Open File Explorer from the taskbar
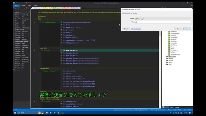Viewport: 206px width, 116px height. pyautogui.click(x=46, y=113)
